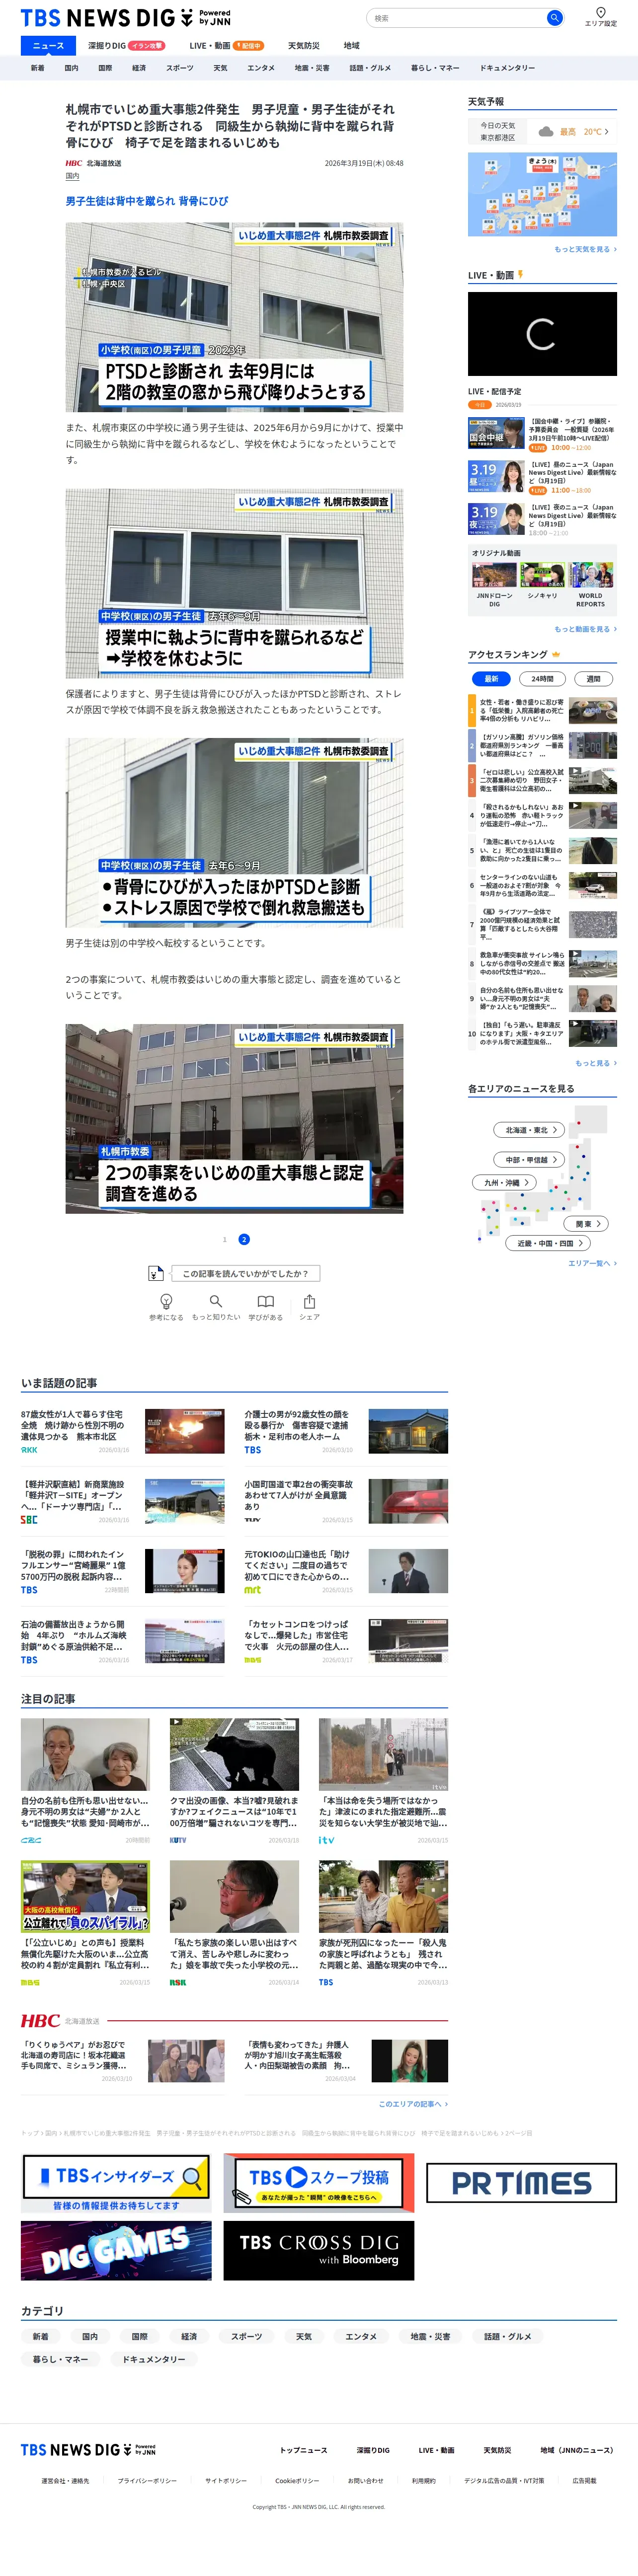The image size is (638, 2576).
Task: Click the シェア share icon
Action: pyautogui.click(x=309, y=1301)
